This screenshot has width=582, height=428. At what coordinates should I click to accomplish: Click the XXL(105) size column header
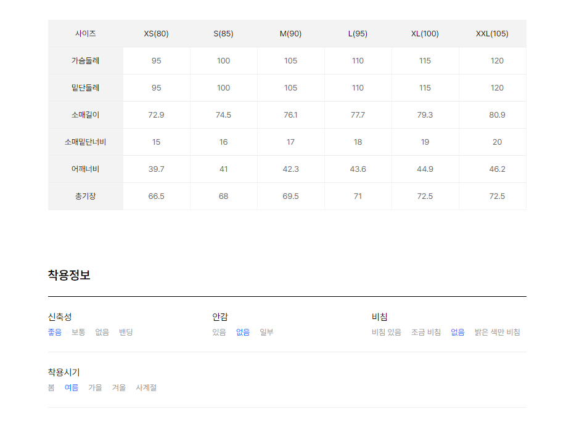492,34
